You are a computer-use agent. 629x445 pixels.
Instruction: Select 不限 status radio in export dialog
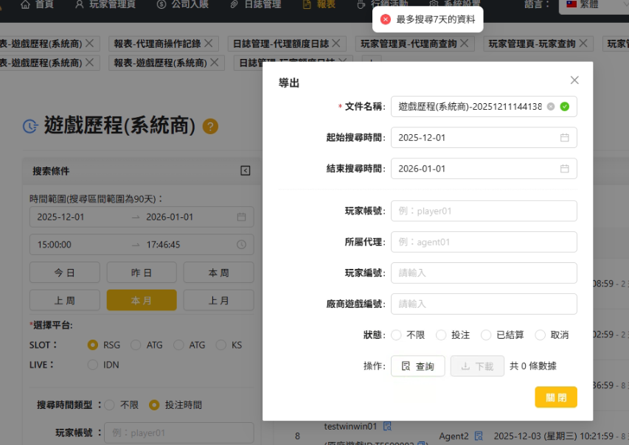397,335
